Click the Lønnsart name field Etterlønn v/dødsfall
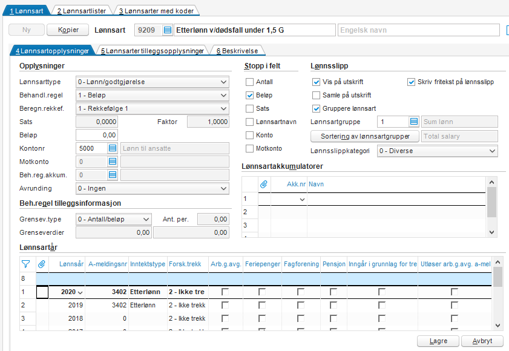Image resolution: width=509 pixels, height=351 pixels. click(x=255, y=30)
